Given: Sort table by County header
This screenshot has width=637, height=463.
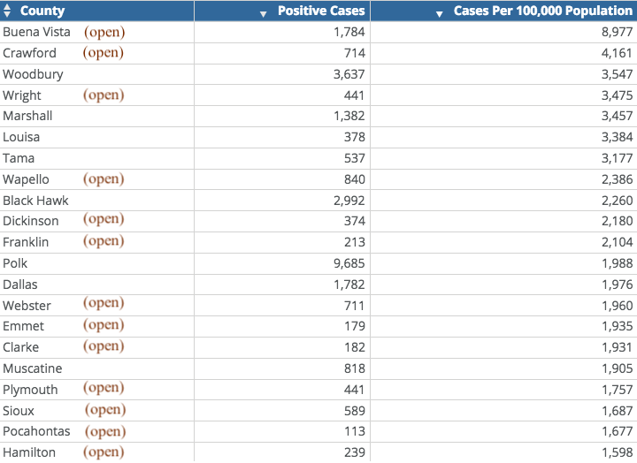Looking at the screenshot, I should [42, 11].
